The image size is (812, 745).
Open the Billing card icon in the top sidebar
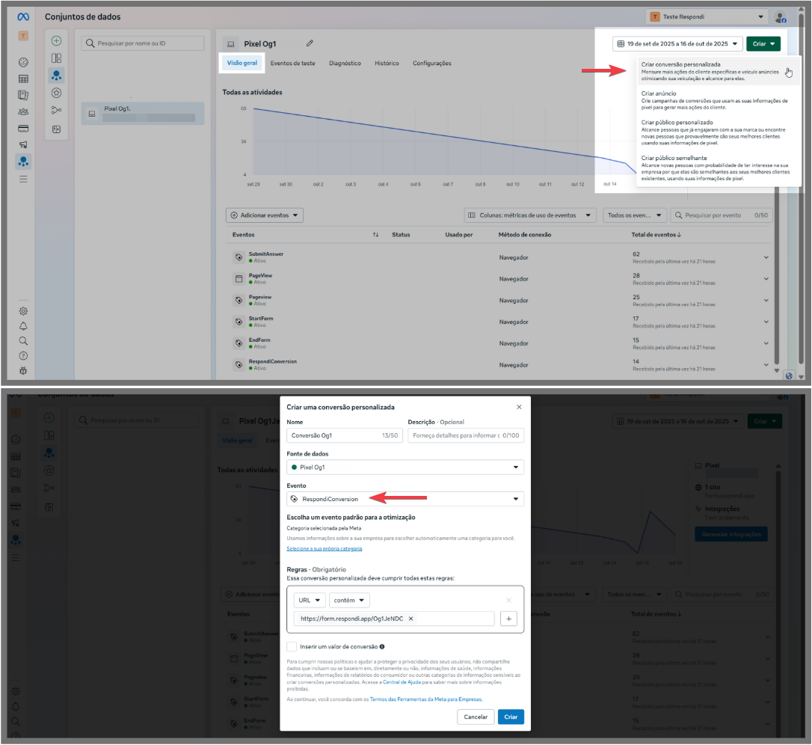pos(23,129)
